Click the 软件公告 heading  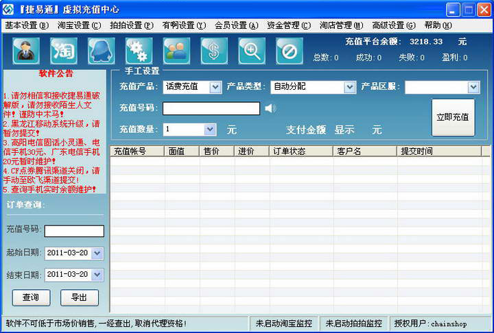[56, 73]
